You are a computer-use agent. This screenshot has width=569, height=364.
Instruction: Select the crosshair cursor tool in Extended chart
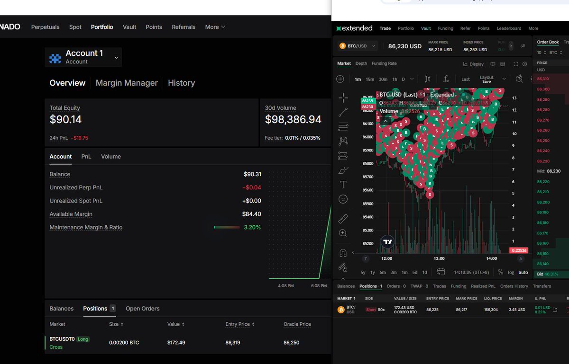(343, 98)
